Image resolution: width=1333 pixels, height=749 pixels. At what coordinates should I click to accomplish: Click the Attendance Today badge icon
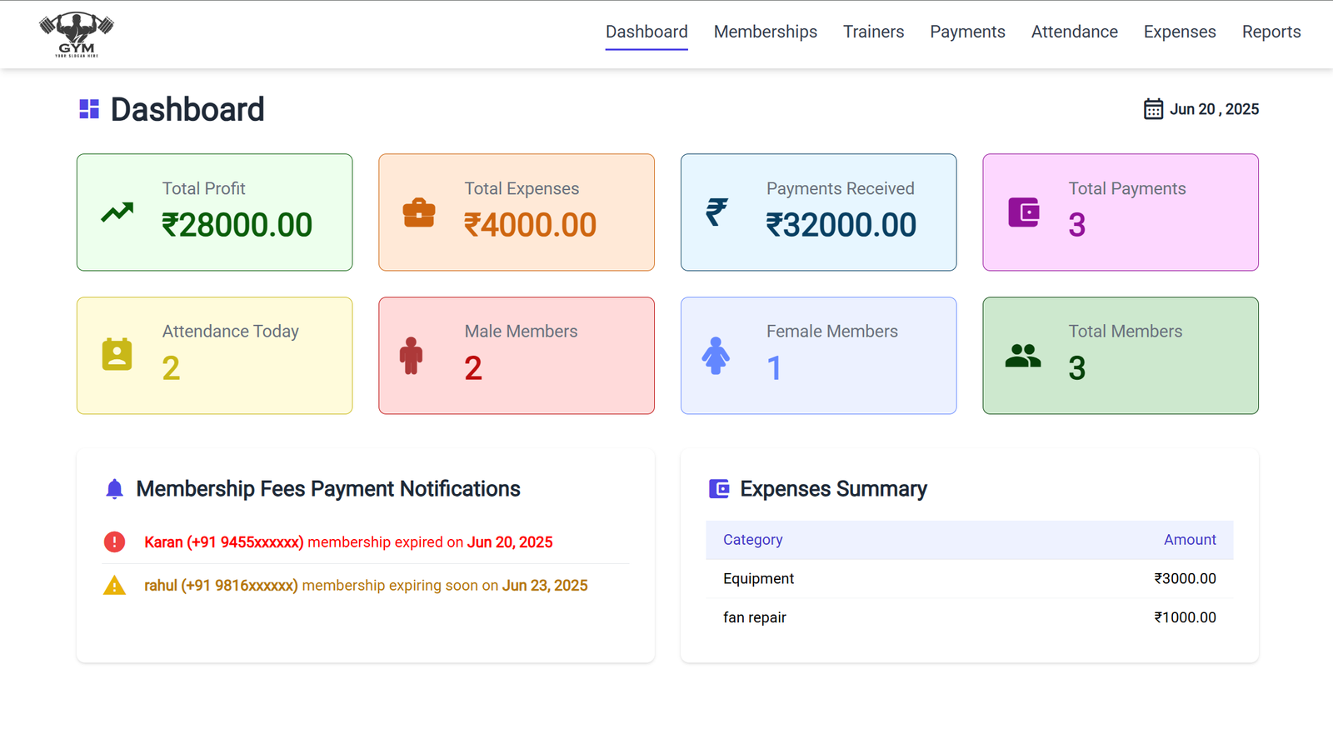click(x=117, y=355)
